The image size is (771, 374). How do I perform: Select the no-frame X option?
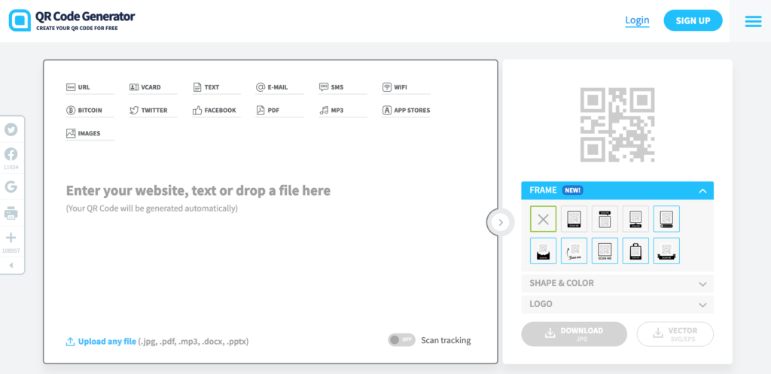coord(544,219)
